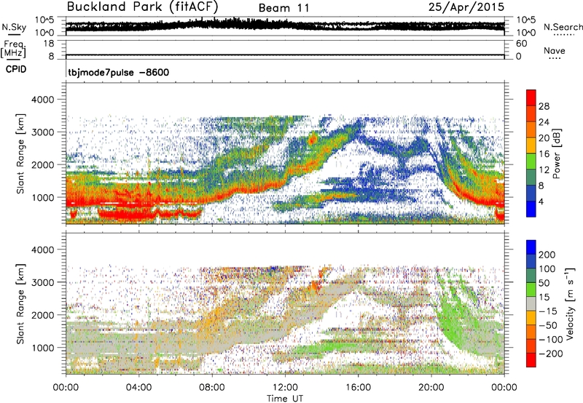Click the 'Beam 11' label
This screenshot has height=403, width=583.
pyautogui.click(x=283, y=8)
